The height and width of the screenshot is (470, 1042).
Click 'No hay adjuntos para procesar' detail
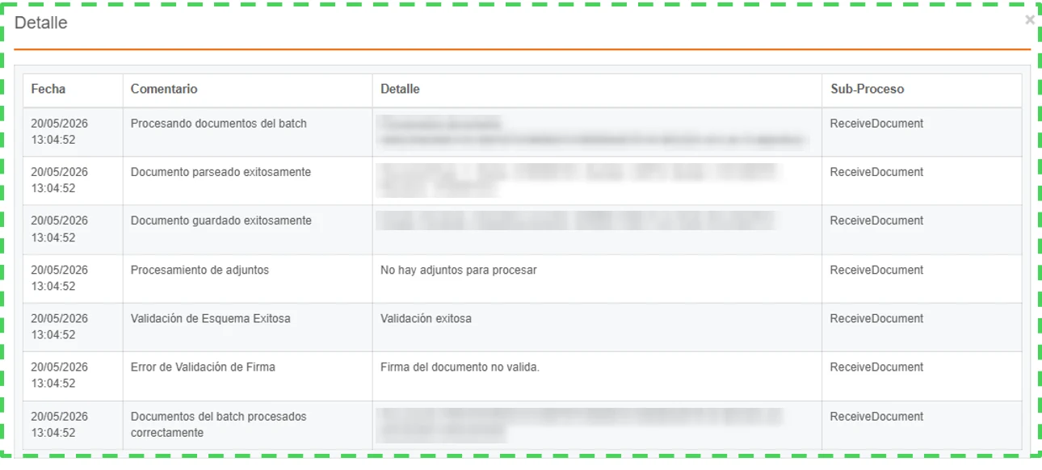click(459, 270)
